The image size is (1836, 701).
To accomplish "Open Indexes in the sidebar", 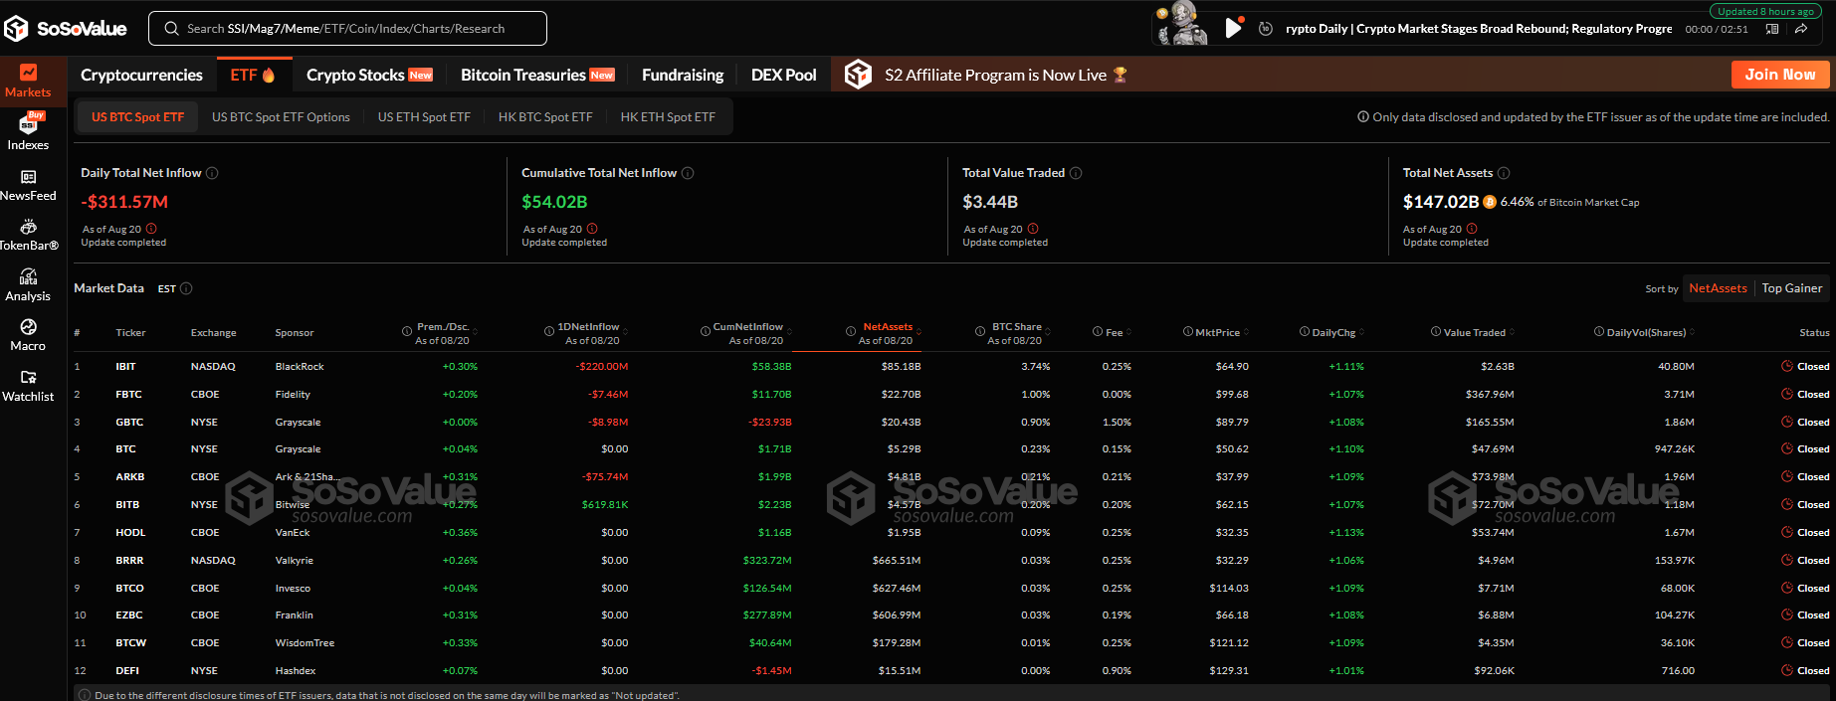I will (28, 132).
